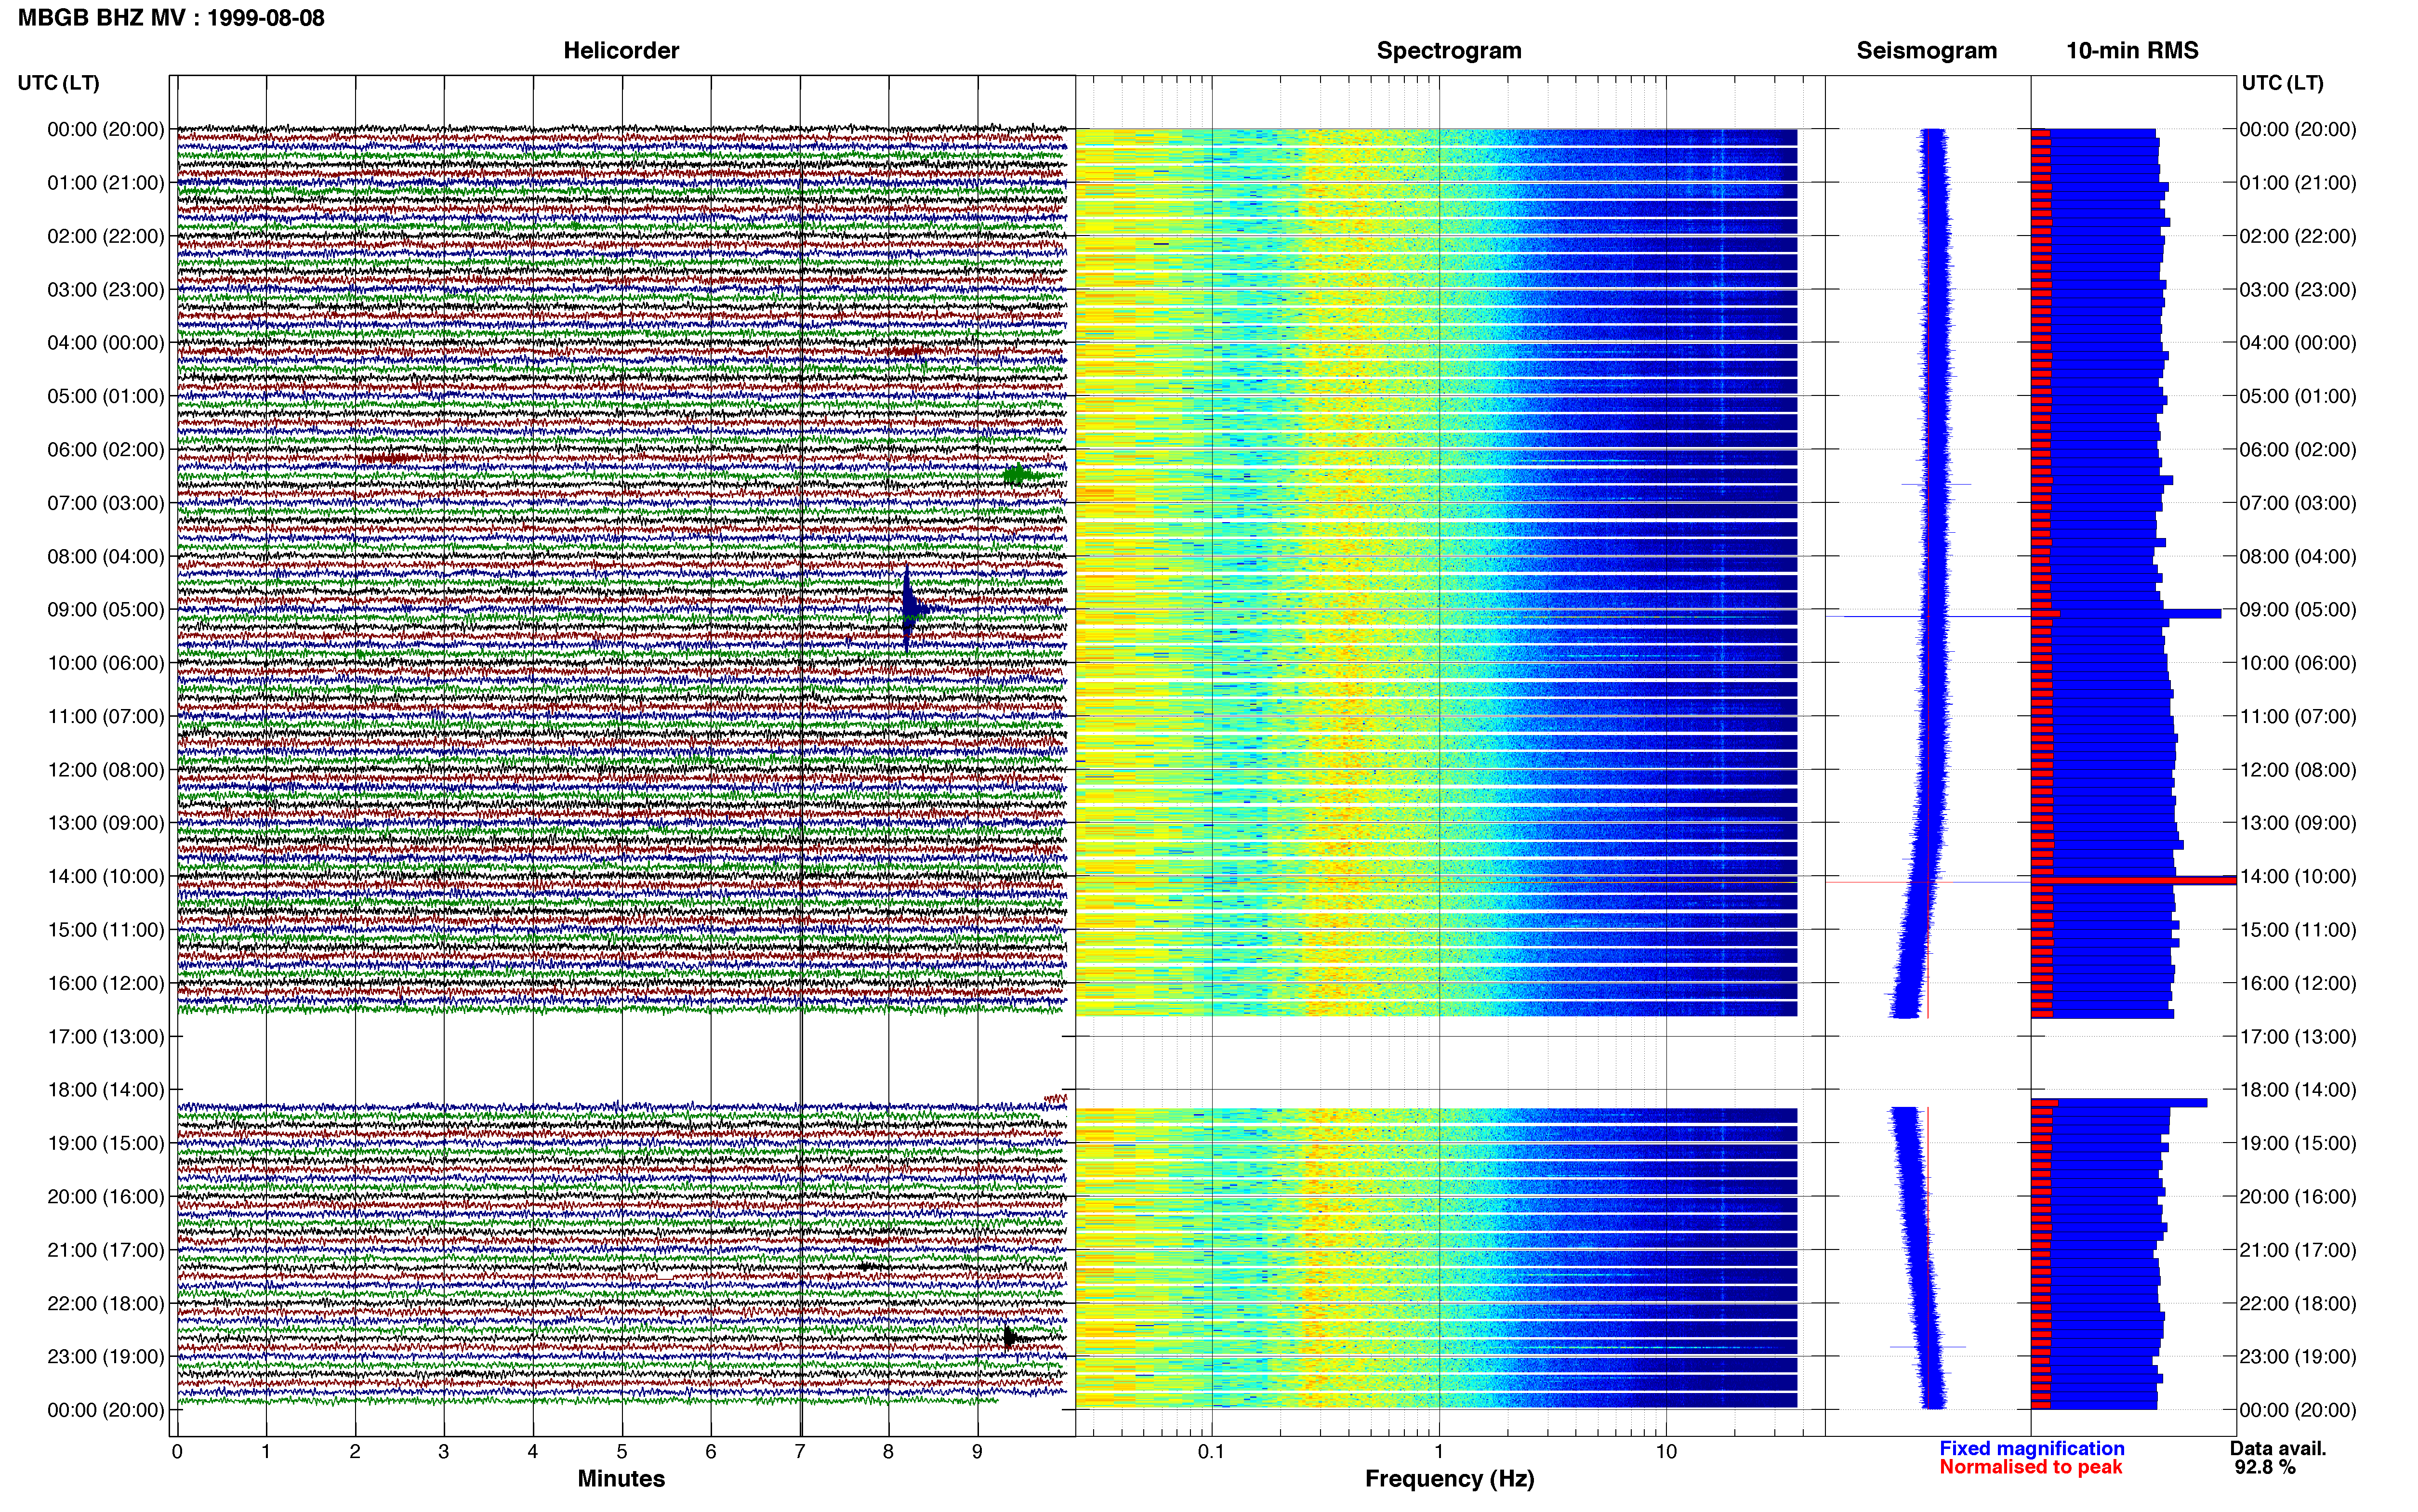
Task: Select the 'Seismogram' panel heading
Action: coord(1926,51)
